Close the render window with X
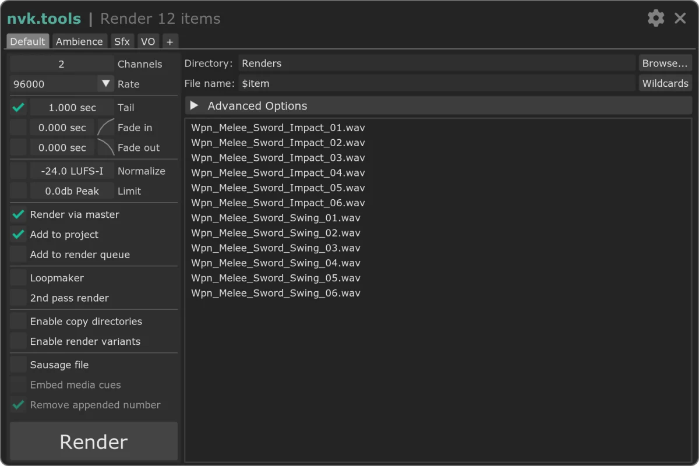 point(680,18)
